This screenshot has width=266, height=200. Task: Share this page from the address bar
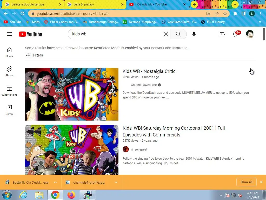[217, 14]
